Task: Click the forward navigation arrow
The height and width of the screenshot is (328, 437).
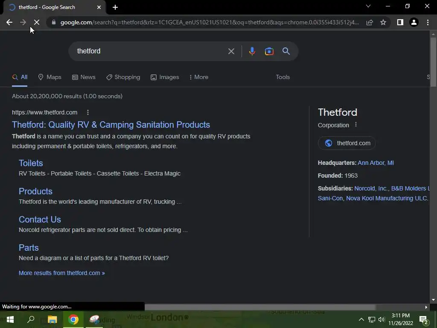Action: 23,22
